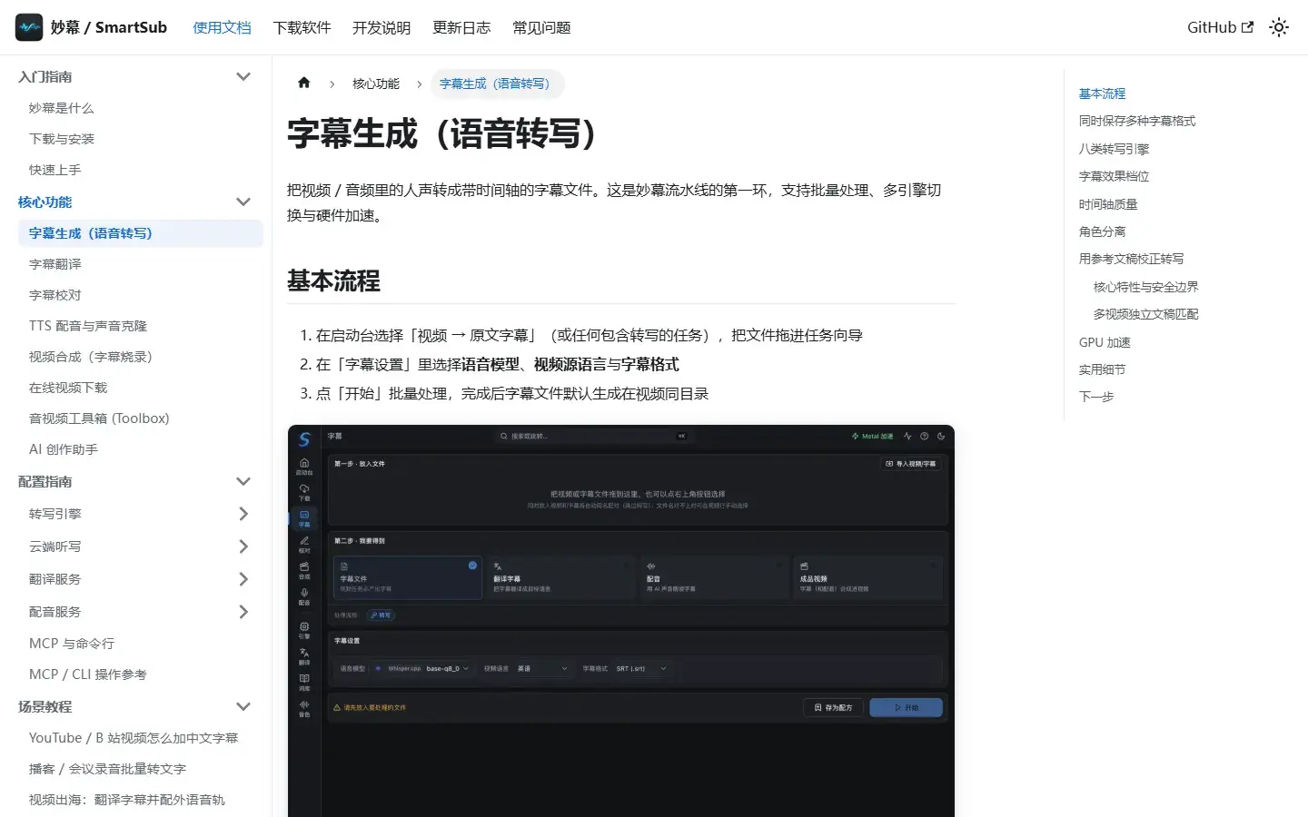The height and width of the screenshot is (817, 1308).
Task: Click 核心功能 in the breadcrumb
Action: pyautogui.click(x=376, y=84)
